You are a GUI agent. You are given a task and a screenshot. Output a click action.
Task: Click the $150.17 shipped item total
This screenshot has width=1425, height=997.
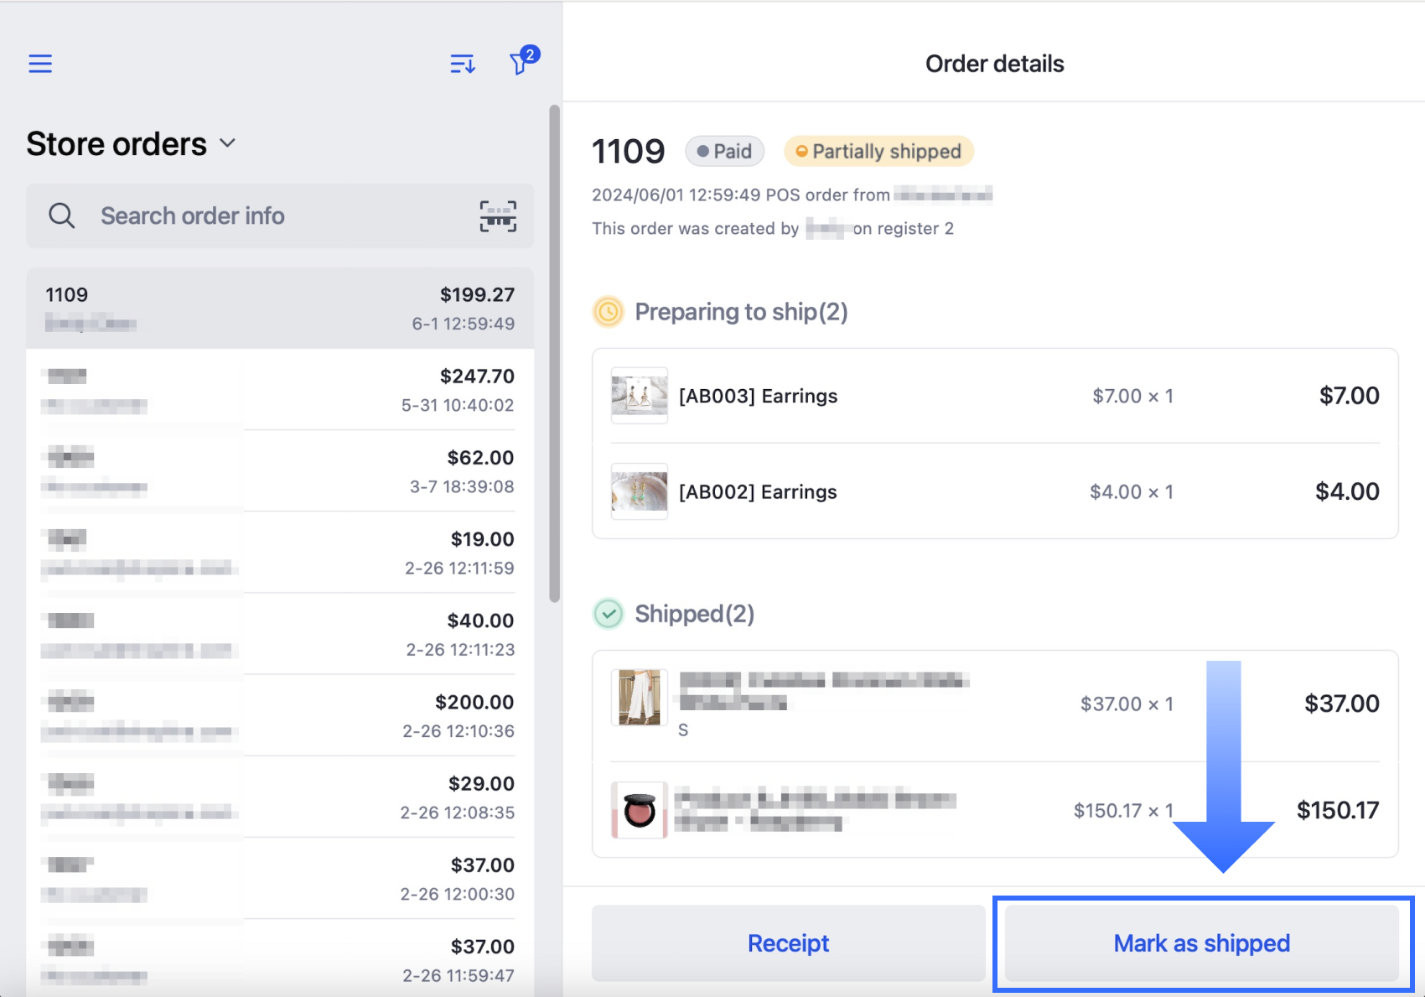tap(1338, 810)
